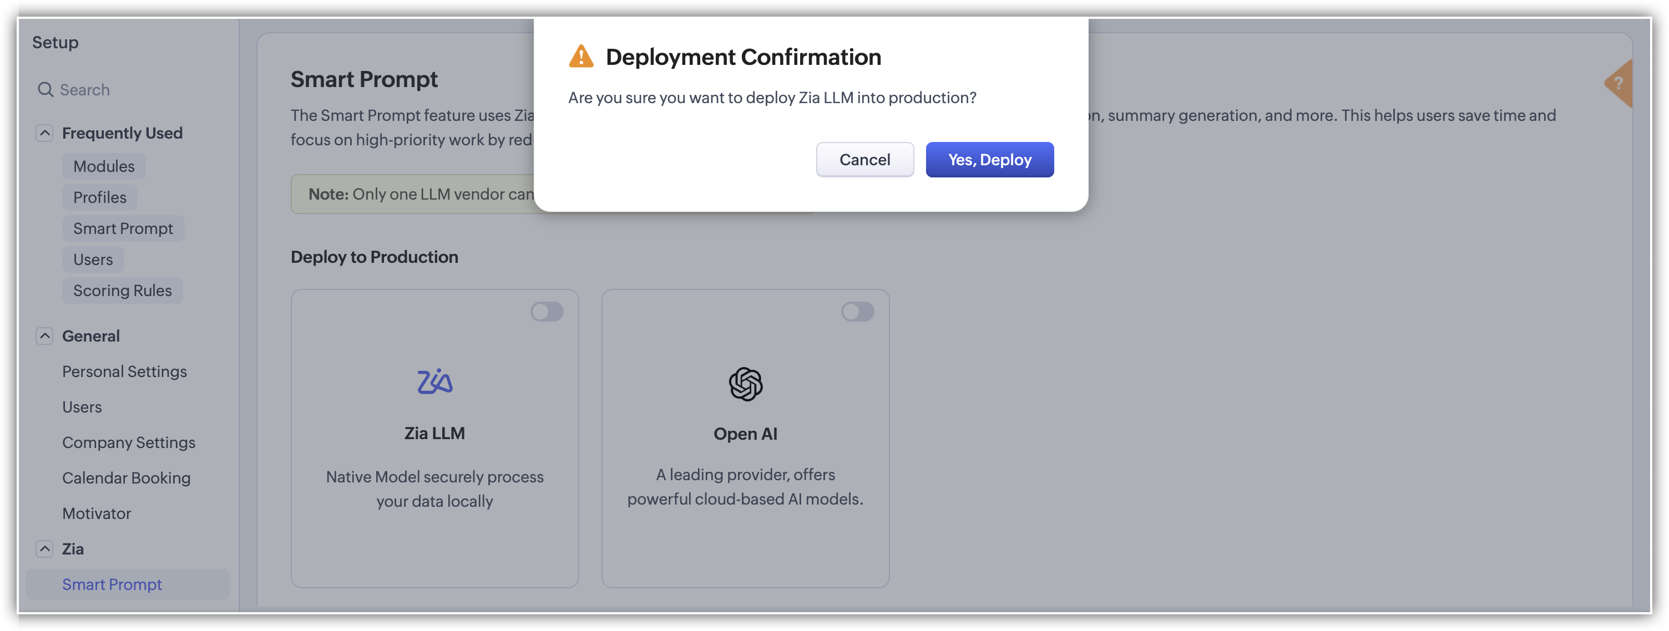Click the Setup search field

click(130, 90)
